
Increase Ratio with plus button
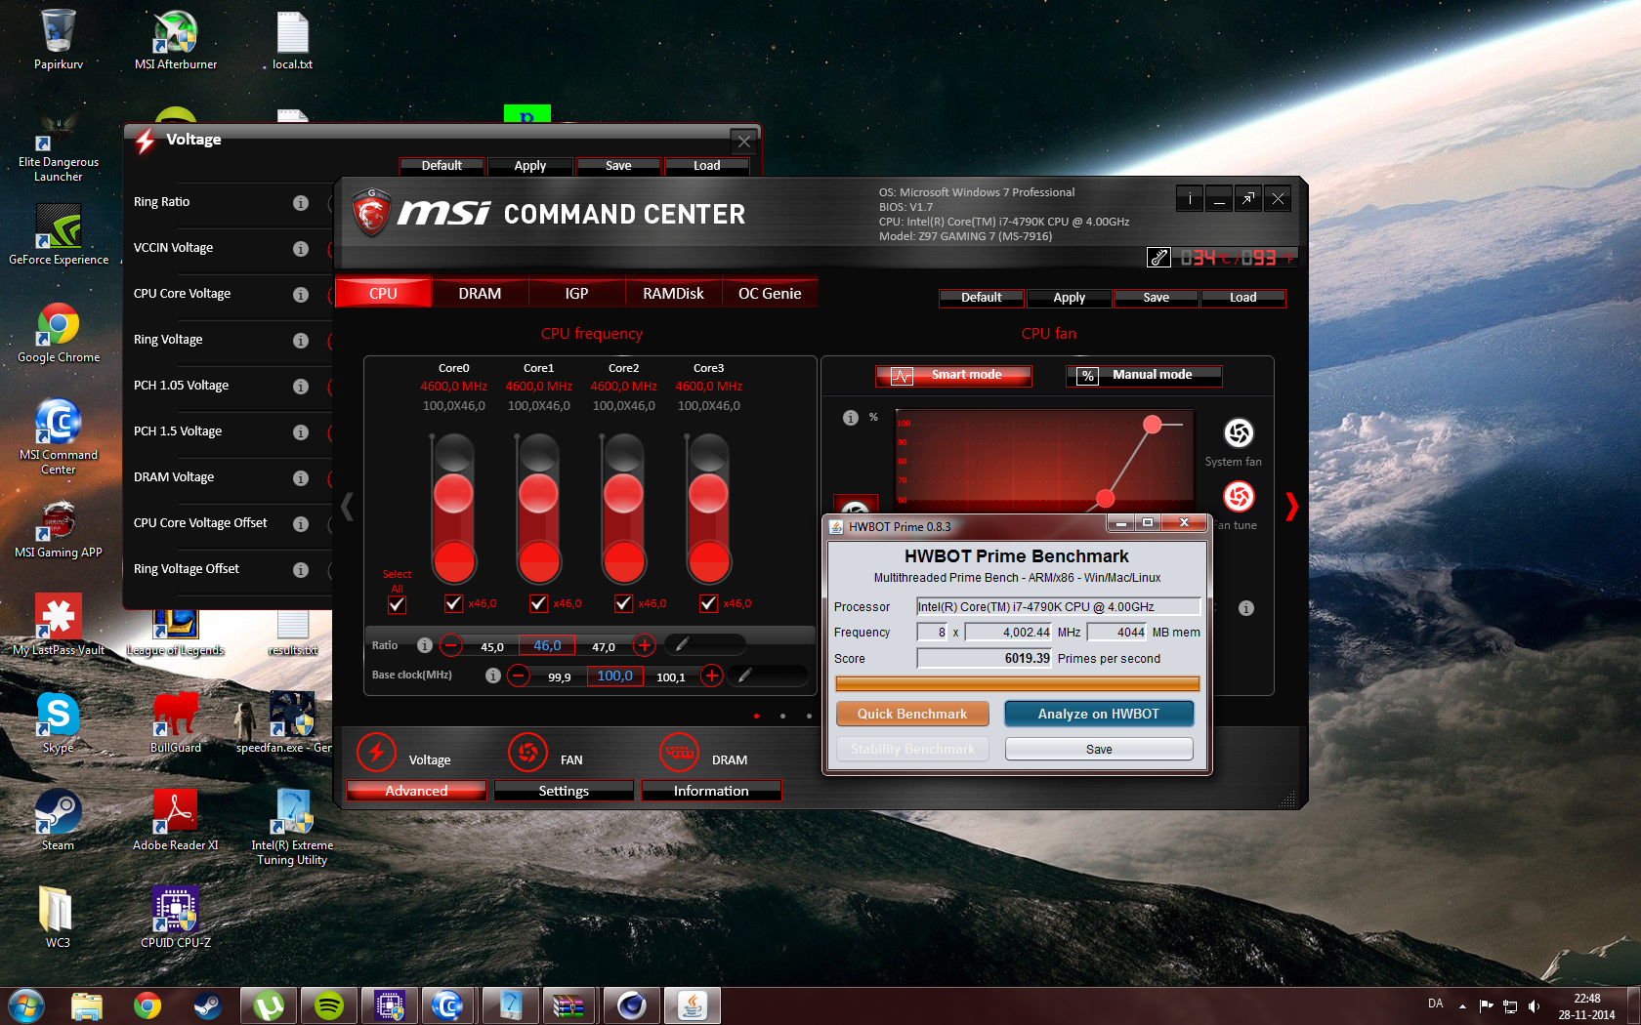[x=644, y=645]
